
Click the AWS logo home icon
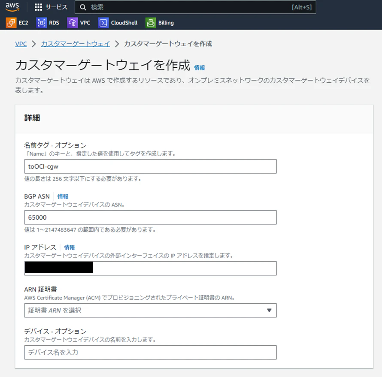tap(12, 7)
